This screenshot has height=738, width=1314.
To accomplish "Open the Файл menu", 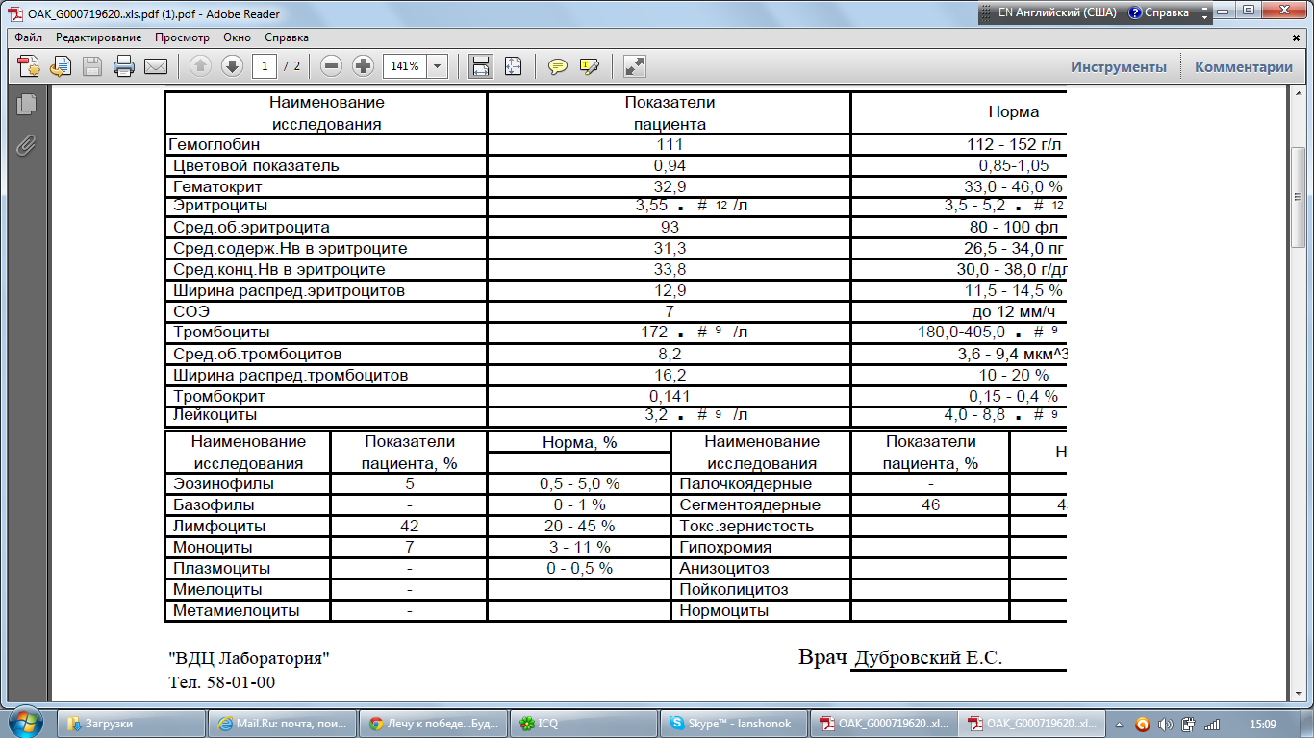I will click(x=28, y=37).
